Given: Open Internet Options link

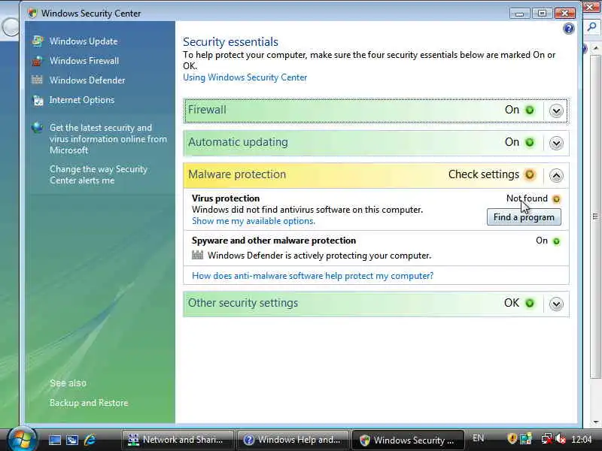Looking at the screenshot, I should 82,100.
